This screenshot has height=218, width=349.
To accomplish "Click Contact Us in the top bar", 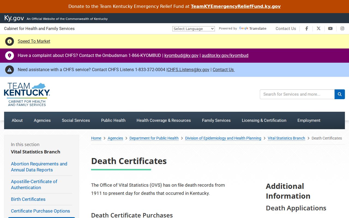I will (x=286, y=29).
